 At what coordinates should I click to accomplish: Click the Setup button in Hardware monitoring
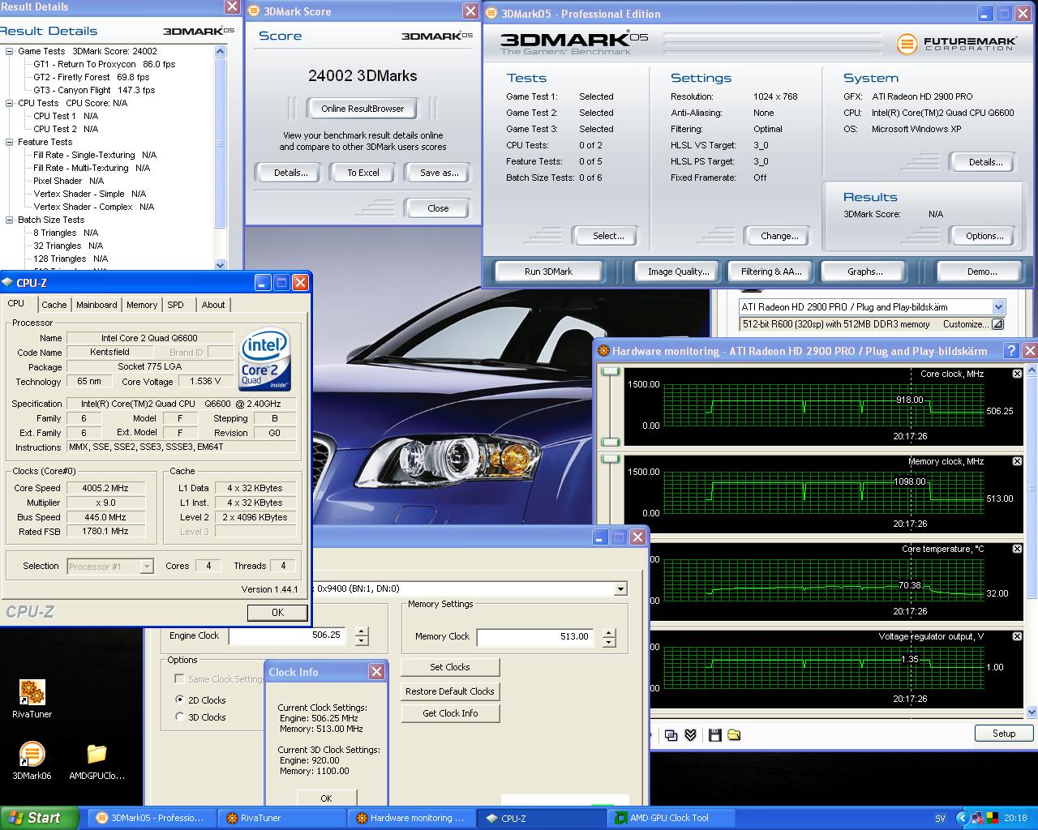(x=1004, y=734)
